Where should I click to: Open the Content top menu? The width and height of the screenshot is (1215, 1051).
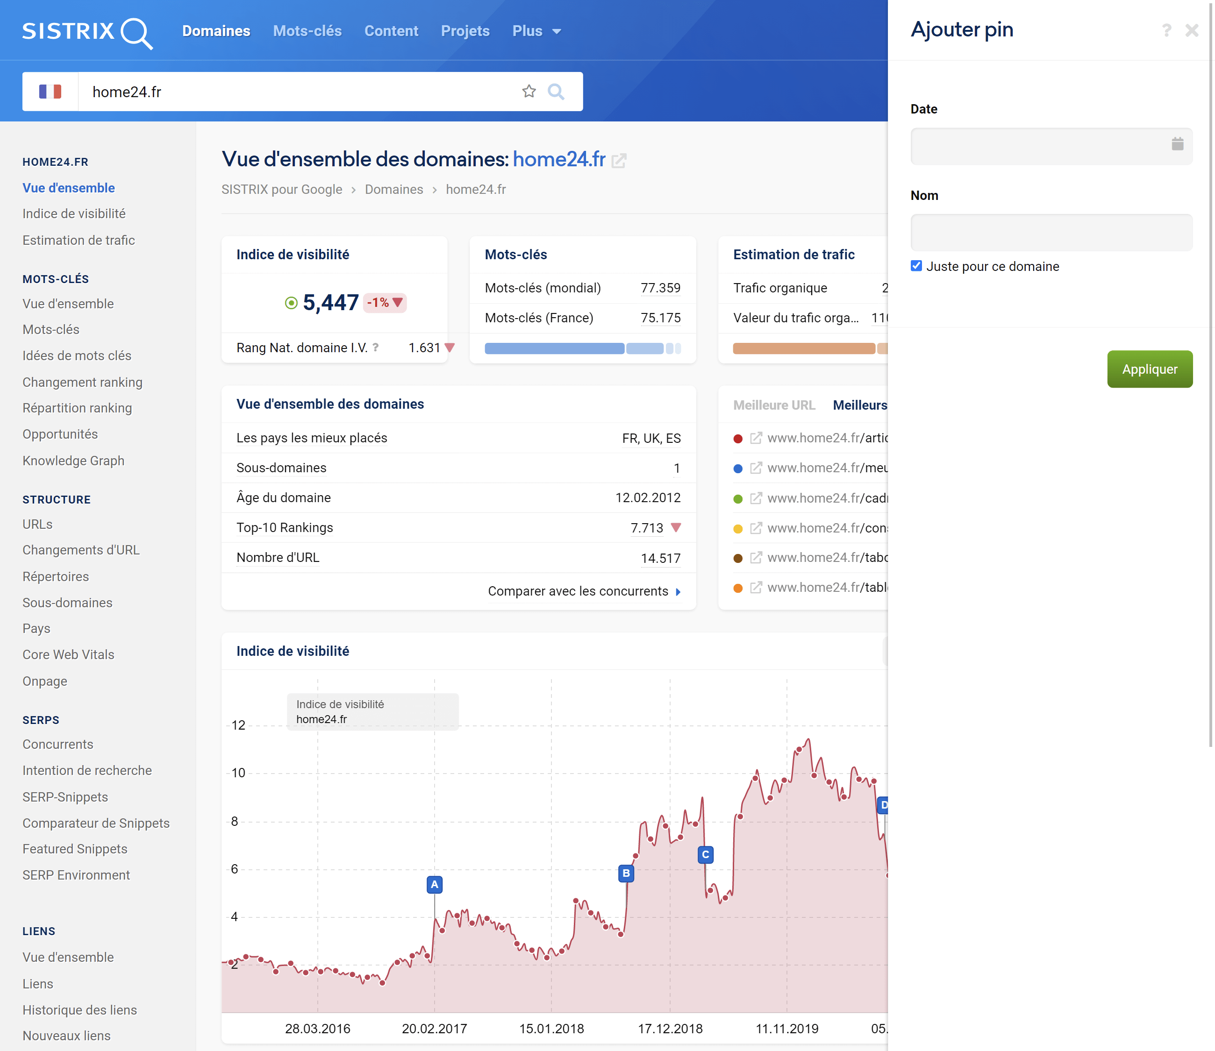pos(391,31)
